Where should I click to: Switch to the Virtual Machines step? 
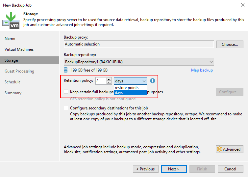(19, 49)
